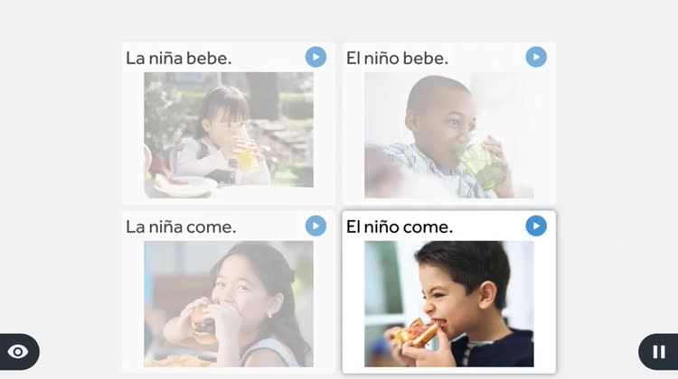Click the plate on girl's table
The height and width of the screenshot is (379, 678).
[x=185, y=187]
